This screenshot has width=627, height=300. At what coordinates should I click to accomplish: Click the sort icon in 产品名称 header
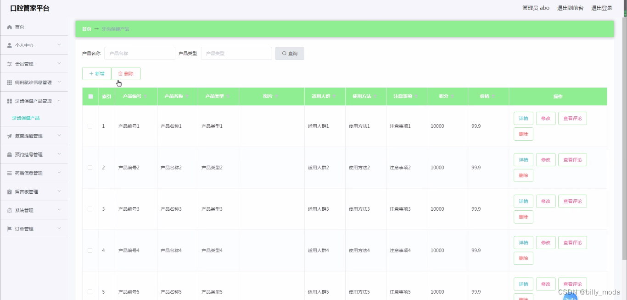click(188, 97)
